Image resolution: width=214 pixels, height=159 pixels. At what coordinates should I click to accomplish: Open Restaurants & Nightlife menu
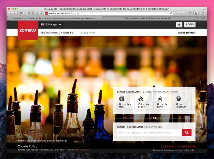(x=57, y=33)
